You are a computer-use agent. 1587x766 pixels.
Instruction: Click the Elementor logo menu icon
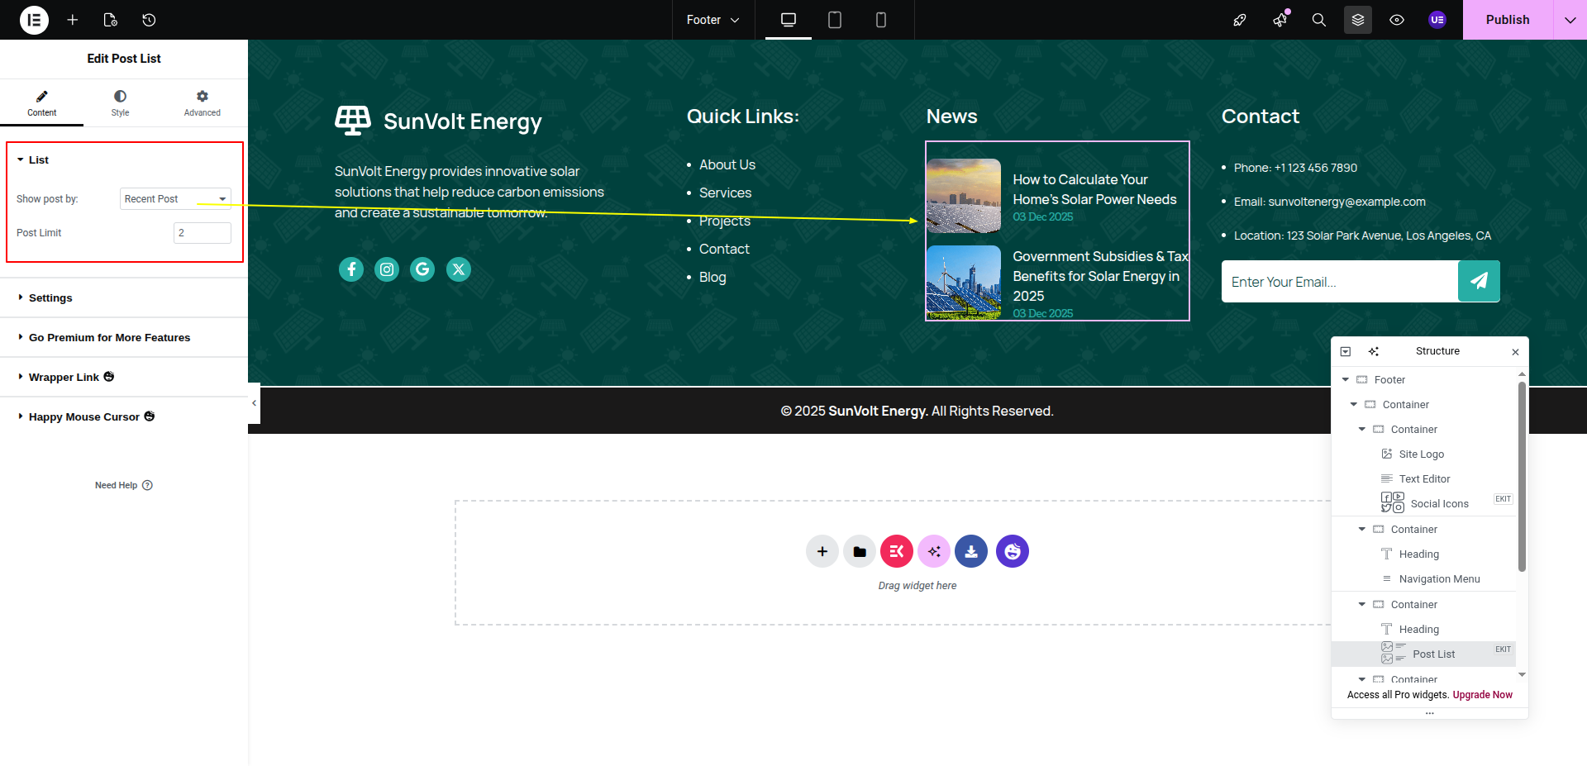[x=34, y=20]
